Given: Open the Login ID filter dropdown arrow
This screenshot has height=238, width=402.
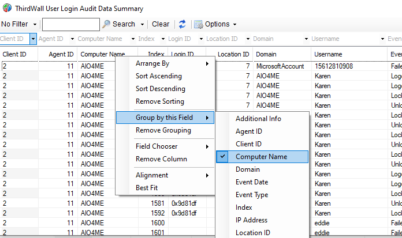Looking at the screenshot, I should 201,39.
